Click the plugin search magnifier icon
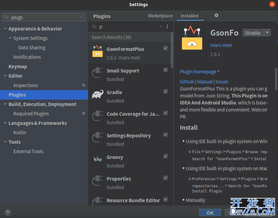The height and width of the screenshot is (218, 278). [94, 26]
